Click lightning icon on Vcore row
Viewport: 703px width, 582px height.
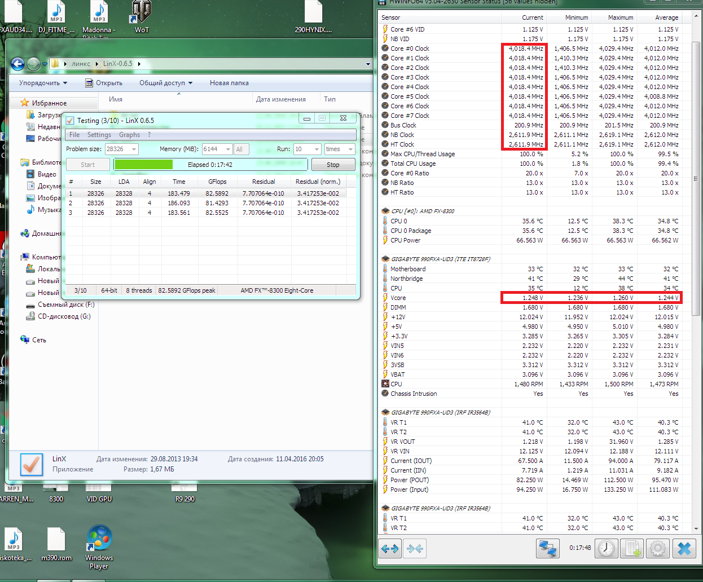[385, 298]
